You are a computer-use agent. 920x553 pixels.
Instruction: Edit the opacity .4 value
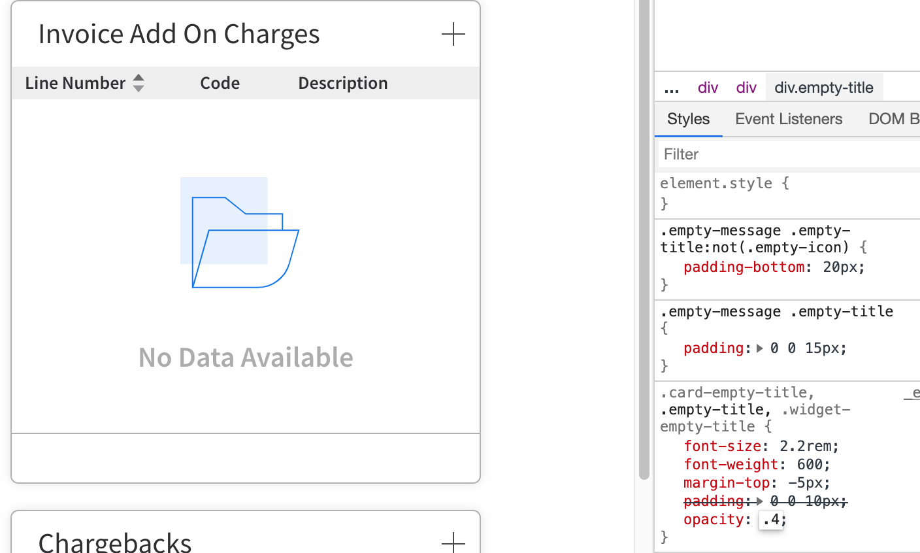pyautogui.click(x=771, y=520)
